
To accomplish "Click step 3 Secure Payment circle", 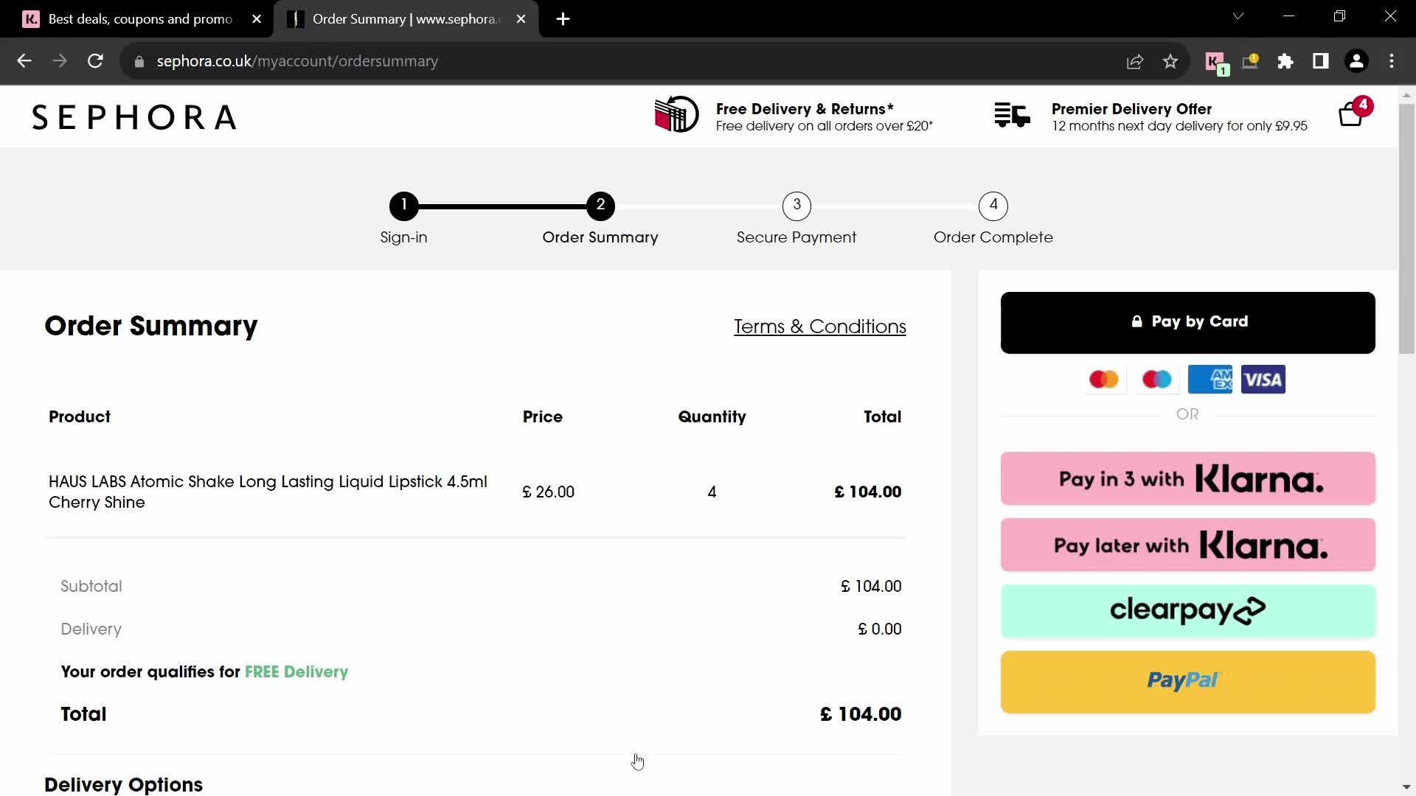I will pyautogui.click(x=796, y=206).
